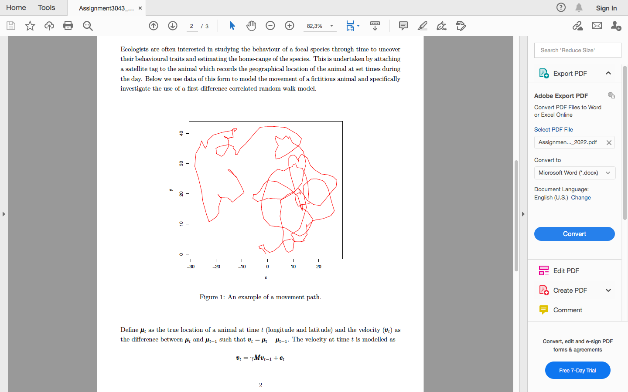The width and height of the screenshot is (628, 392).
Task: Print the current document
Action: (68, 26)
